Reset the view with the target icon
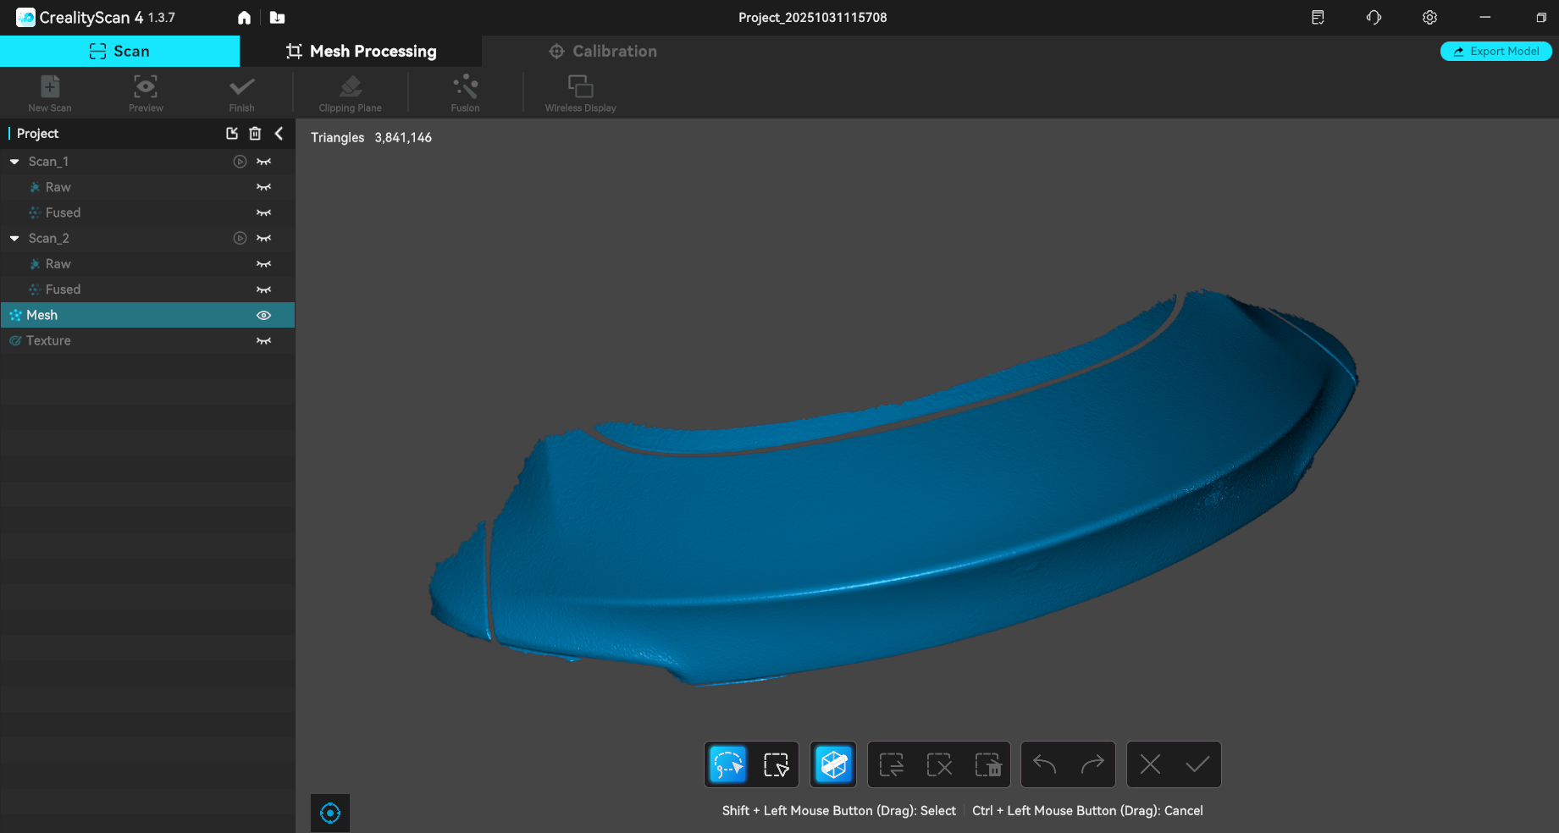This screenshot has height=833, width=1559. 330,814
